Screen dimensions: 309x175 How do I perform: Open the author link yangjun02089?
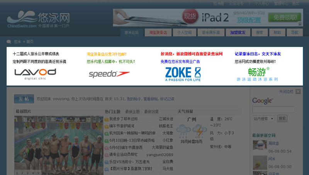(x=160, y=155)
